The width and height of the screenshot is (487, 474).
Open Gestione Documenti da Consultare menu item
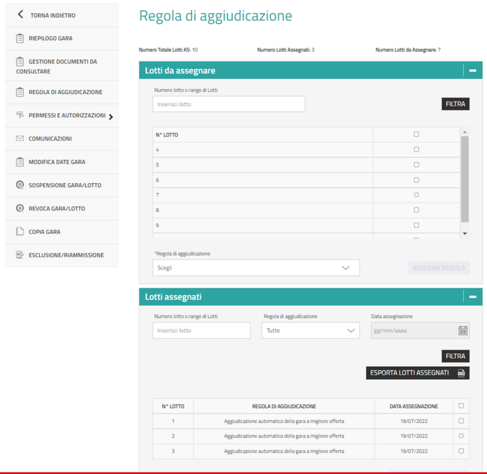click(x=61, y=66)
